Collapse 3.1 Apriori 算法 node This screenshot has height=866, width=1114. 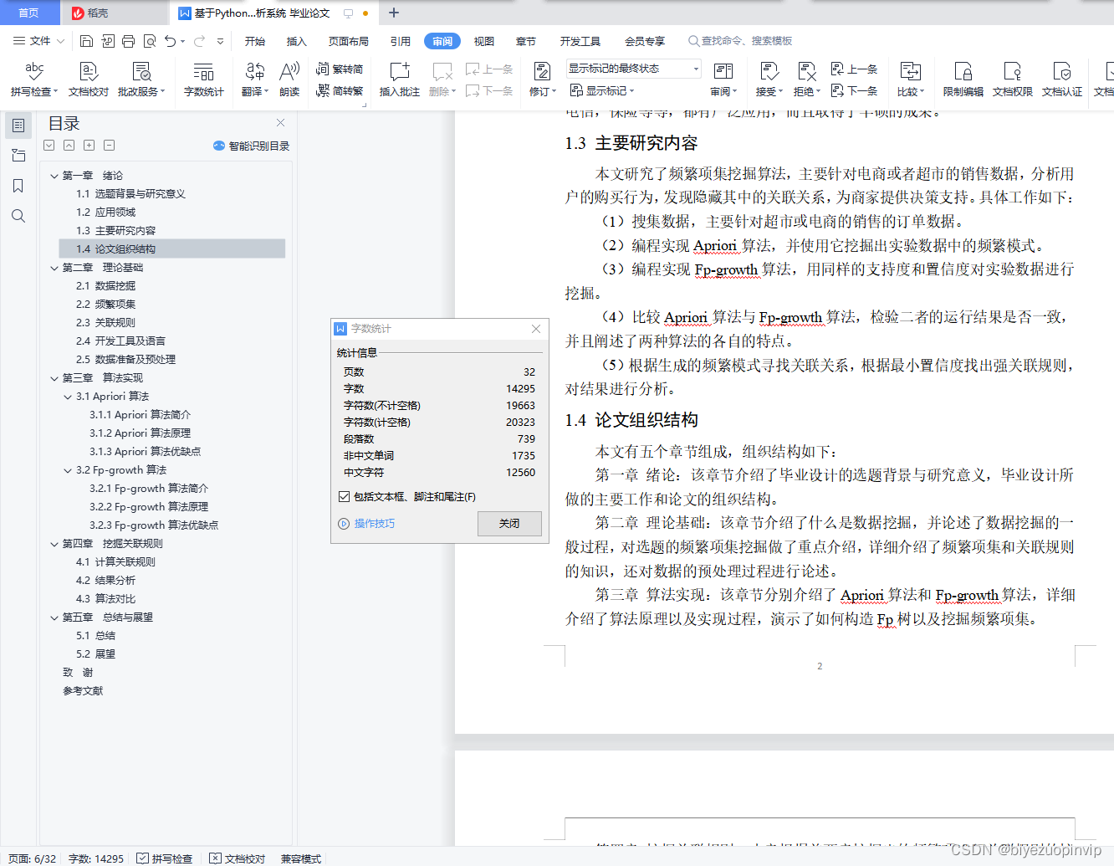(x=68, y=397)
